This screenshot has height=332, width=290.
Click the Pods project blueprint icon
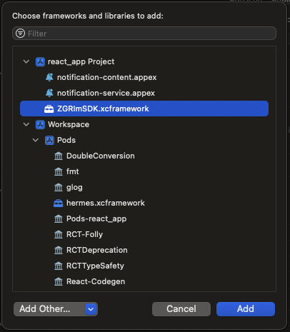click(x=49, y=141)
